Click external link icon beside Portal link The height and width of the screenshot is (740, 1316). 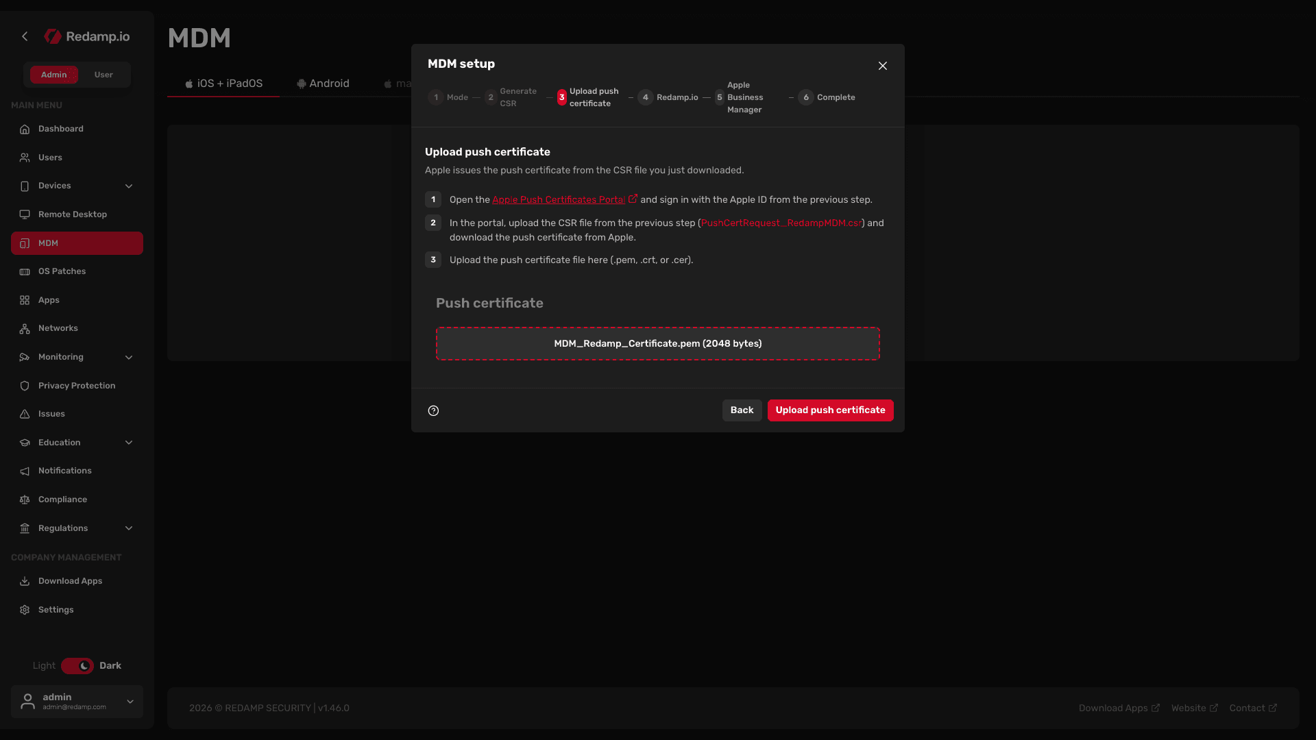pos(633,199)
